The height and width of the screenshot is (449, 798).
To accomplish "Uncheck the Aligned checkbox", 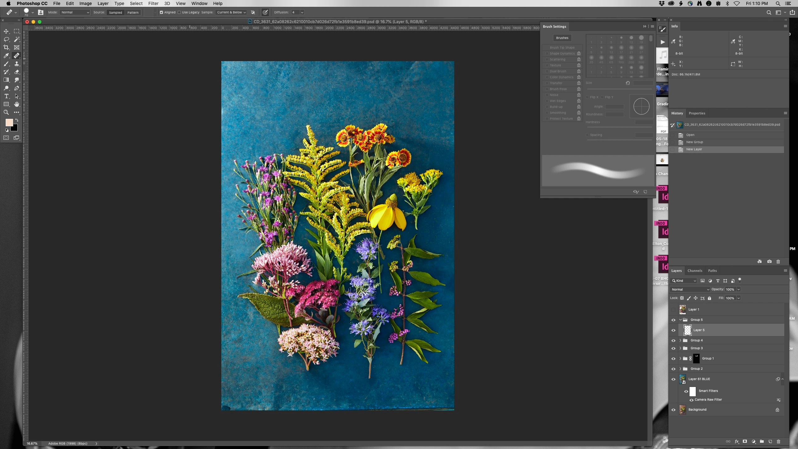I will (x=161, y=12).
